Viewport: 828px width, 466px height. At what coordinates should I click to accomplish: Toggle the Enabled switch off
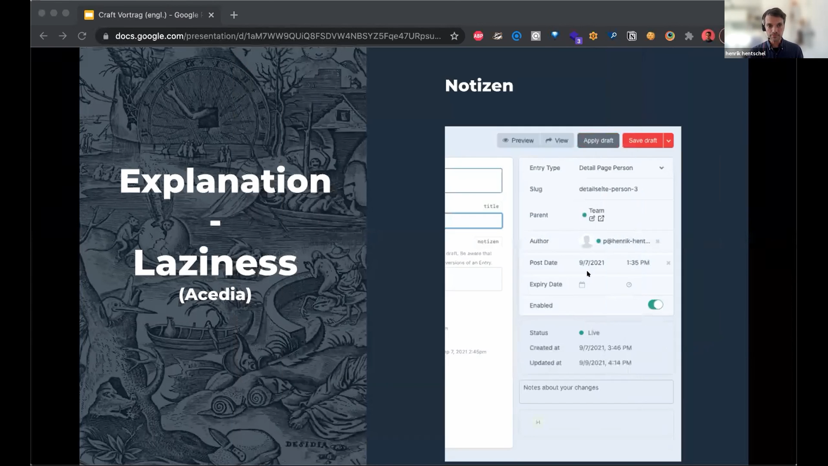pos(655,305)
